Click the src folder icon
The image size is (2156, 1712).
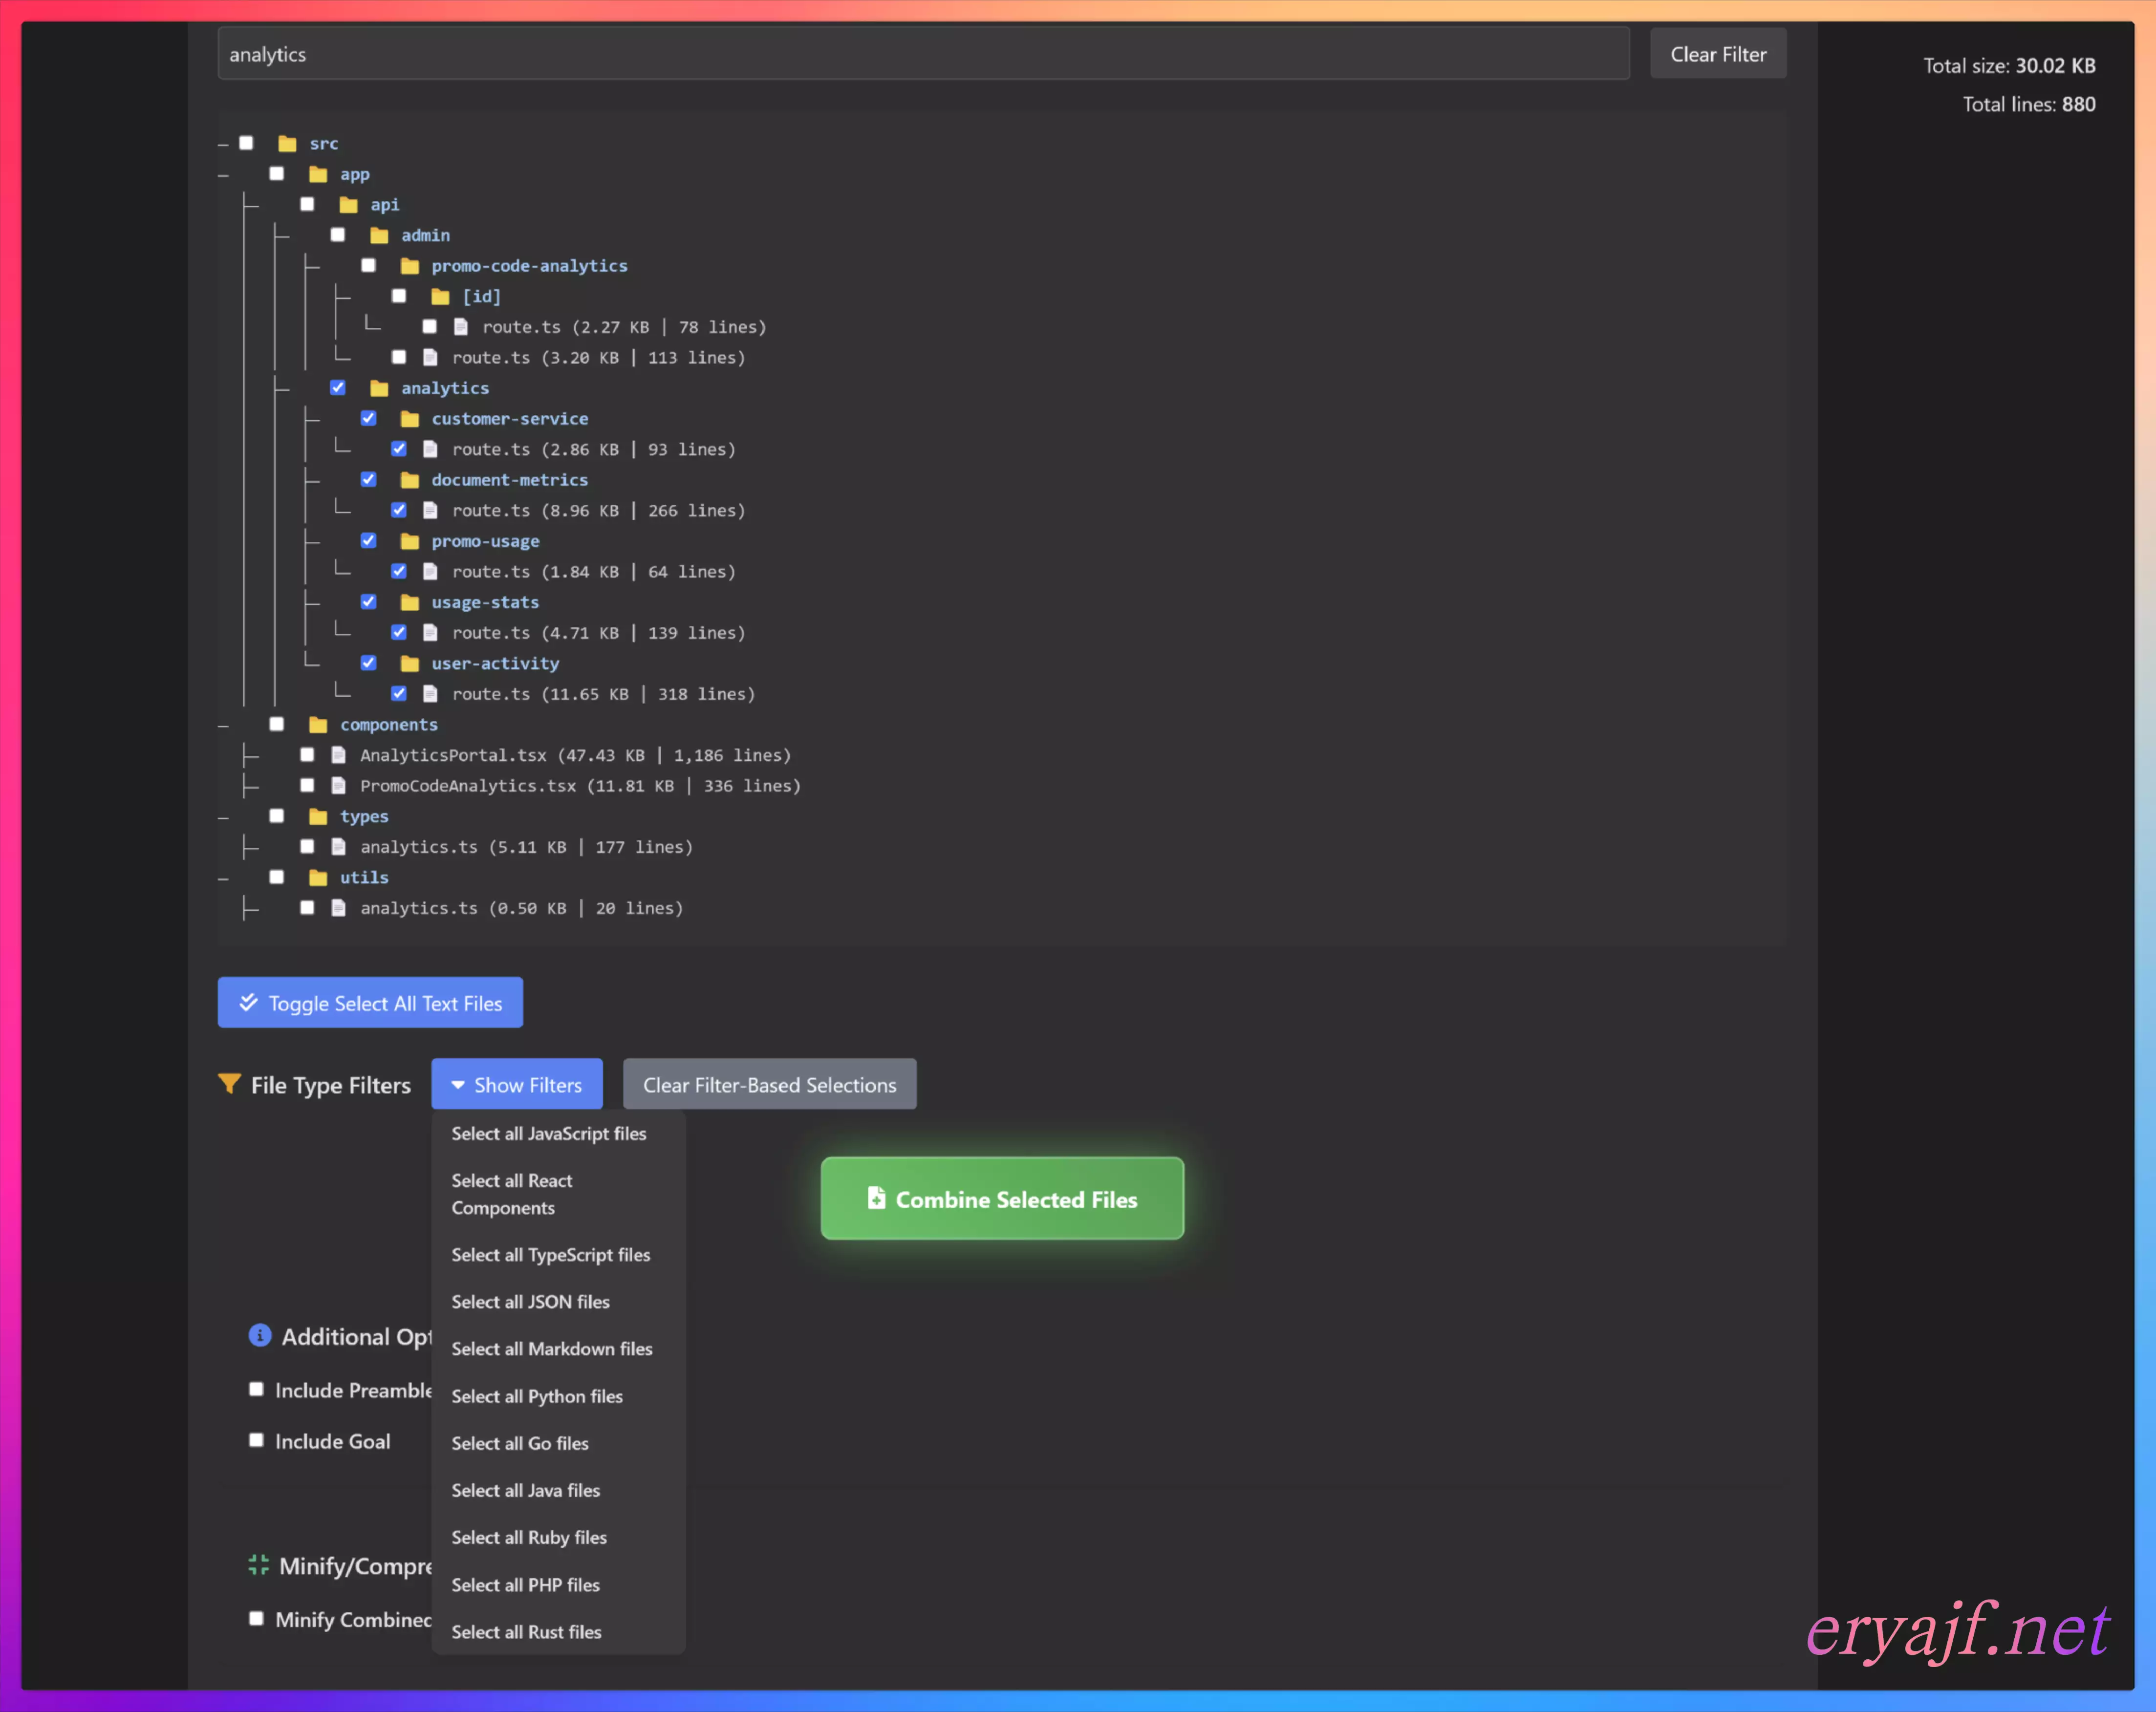tap(287, 144)
